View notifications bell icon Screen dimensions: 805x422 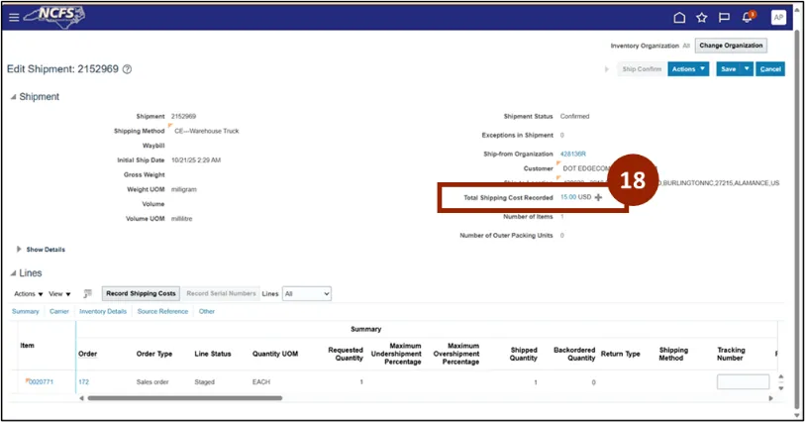[747, 18]
